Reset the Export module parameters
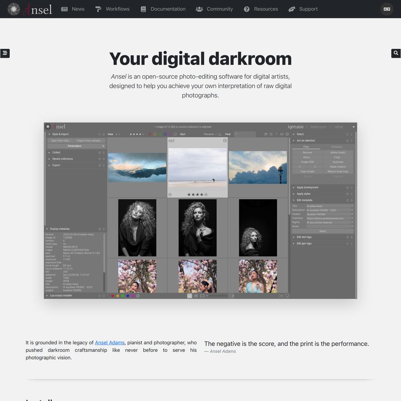The image size is (401, 401). pos(99,165)
